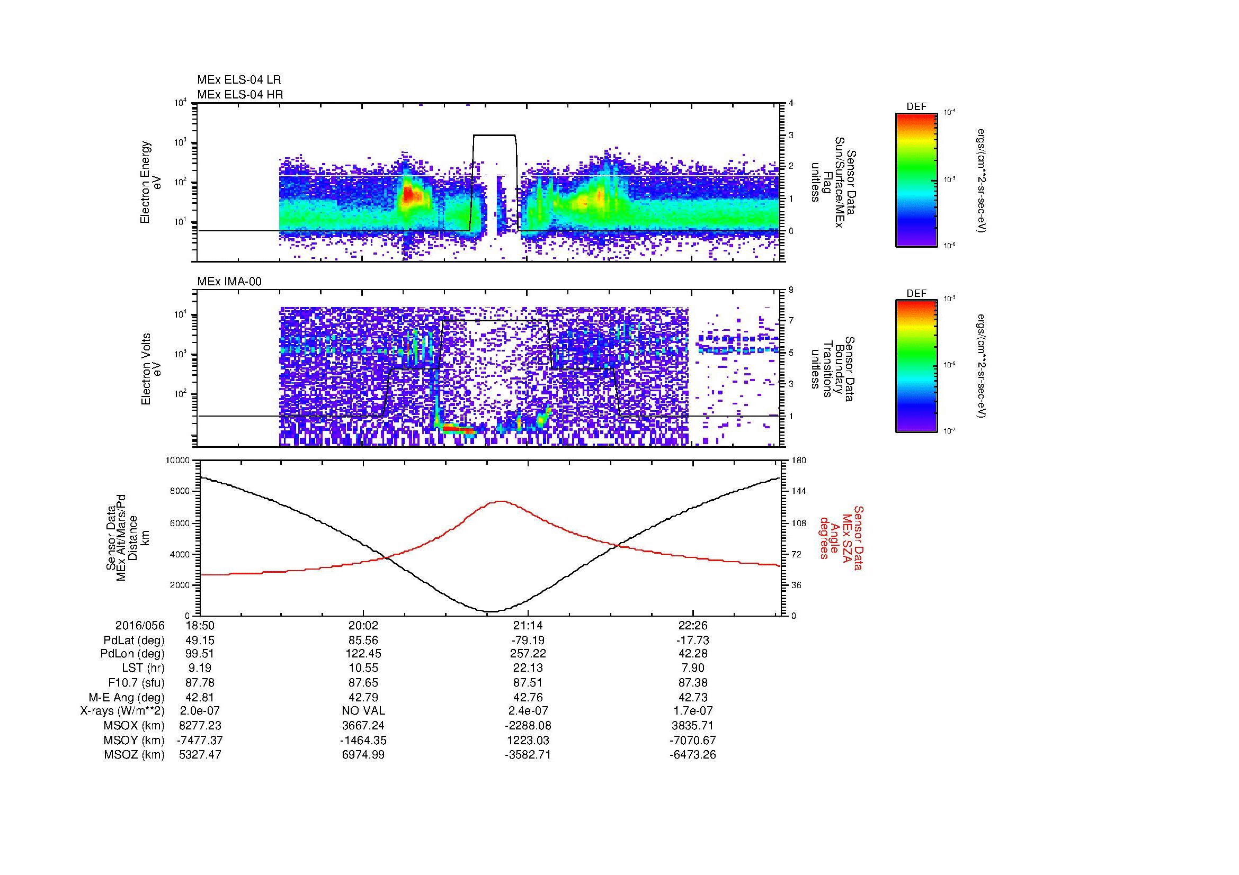1239x875 pixels.
Task: Click the 'MSOX (km)' row label
Action: point(135,726)
